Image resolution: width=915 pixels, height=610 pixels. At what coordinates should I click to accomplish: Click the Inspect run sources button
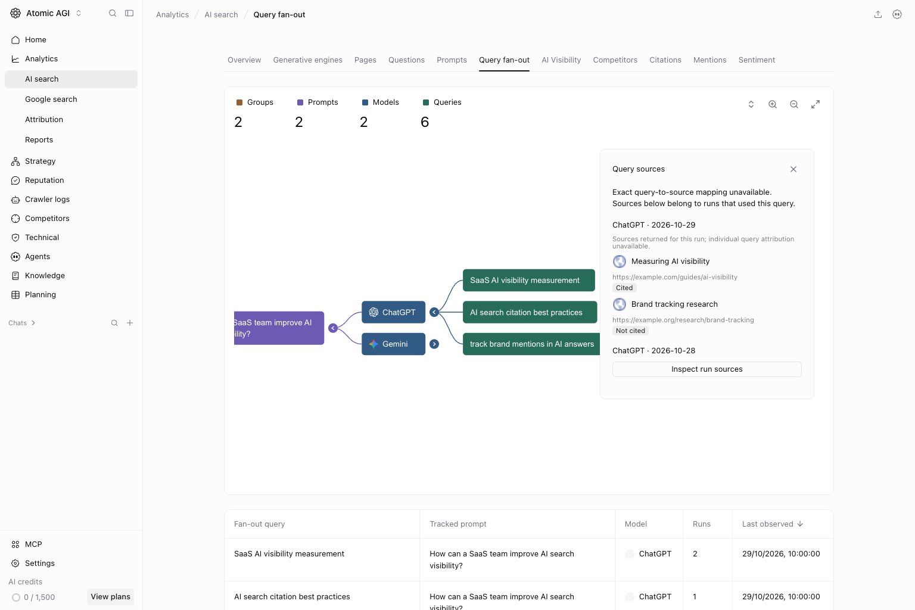[x=707, y=369]
